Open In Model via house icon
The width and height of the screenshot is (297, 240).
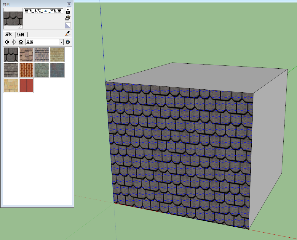coord(21,42)
